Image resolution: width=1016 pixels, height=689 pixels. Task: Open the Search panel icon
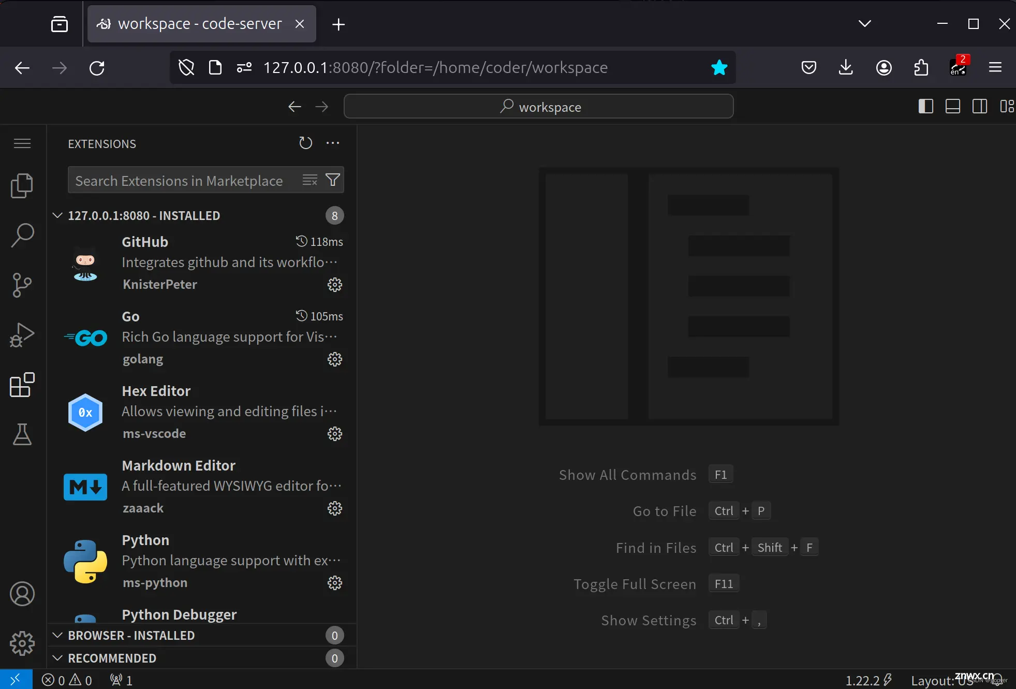22,234
